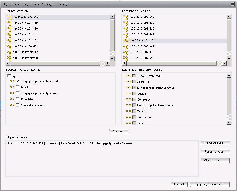Viewport: 237px width, 191px height.
Task: Cancel the migrate process dialog
Action: pyautogui.click(x=179, y=184)
